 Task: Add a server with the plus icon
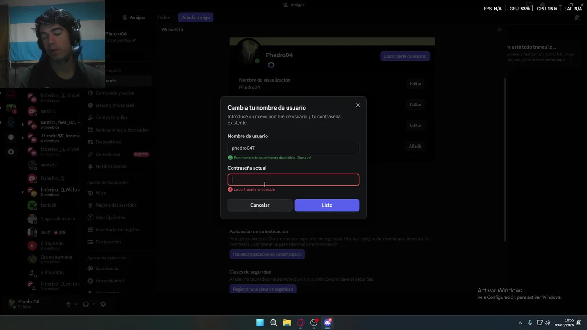11,137
